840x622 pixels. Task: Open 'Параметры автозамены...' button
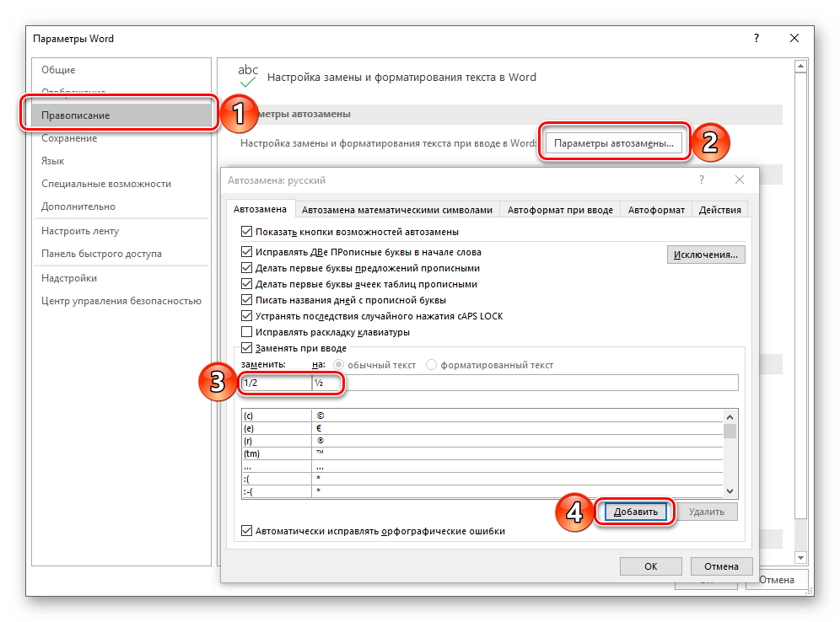(x=614, y=143)
